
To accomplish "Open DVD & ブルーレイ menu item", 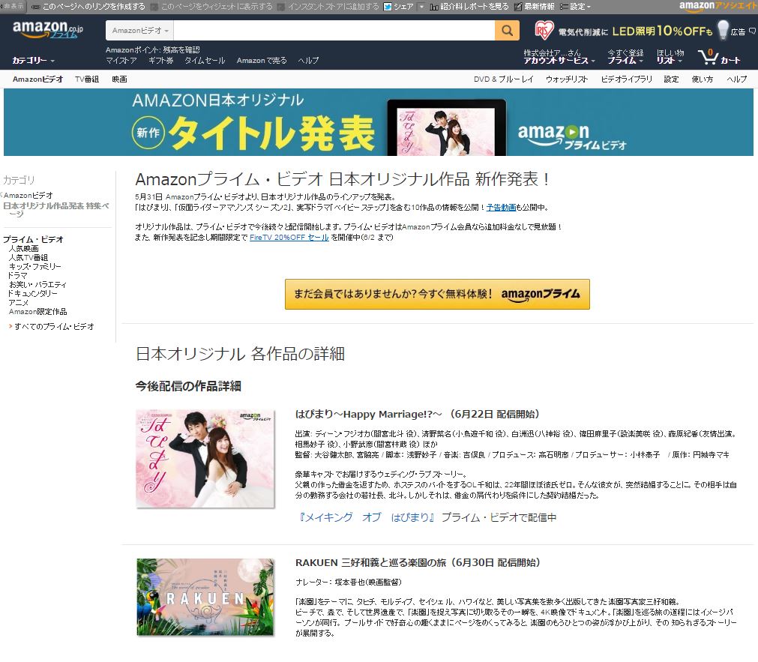I will coord(503,79).
